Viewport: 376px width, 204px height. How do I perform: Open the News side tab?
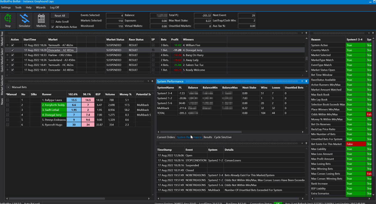pos(2,102)
